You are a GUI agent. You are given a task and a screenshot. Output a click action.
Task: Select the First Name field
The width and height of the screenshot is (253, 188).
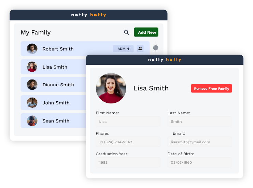click(128, 121)
